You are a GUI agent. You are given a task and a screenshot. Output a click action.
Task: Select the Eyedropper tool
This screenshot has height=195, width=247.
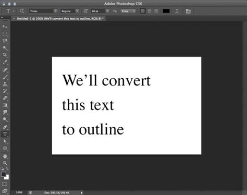[5, 62]
